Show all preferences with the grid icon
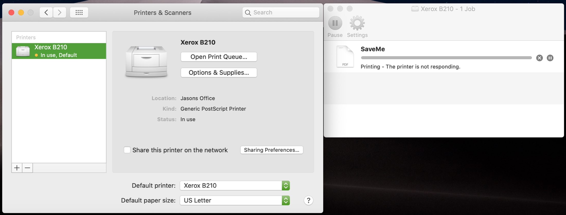This screenshot has height=215, width=566. click(x=79, y=12)
